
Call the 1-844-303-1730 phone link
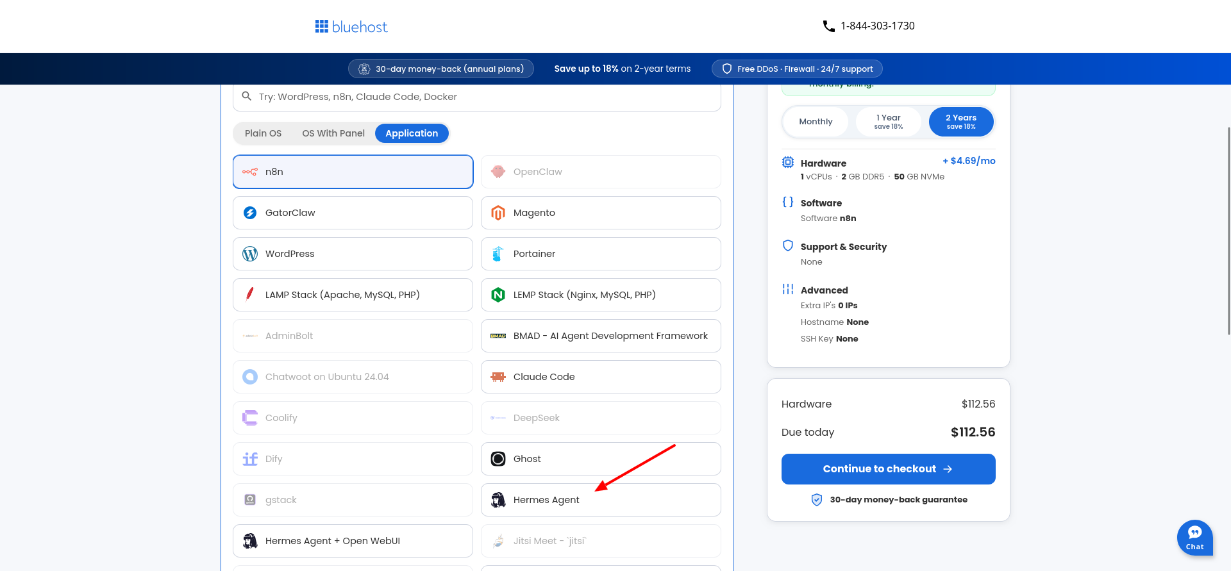pyautogui.click(x=878, y=26)
